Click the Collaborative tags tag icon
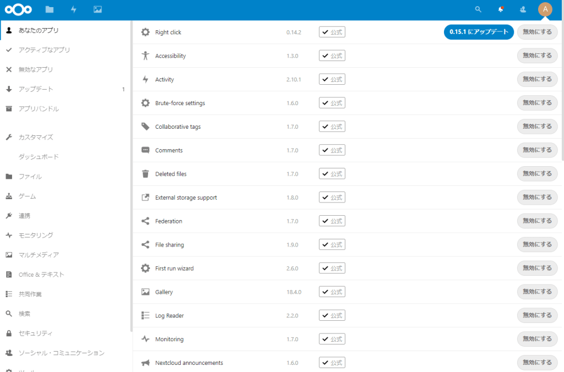Screen dimensions: 564x372 [145, 127]
